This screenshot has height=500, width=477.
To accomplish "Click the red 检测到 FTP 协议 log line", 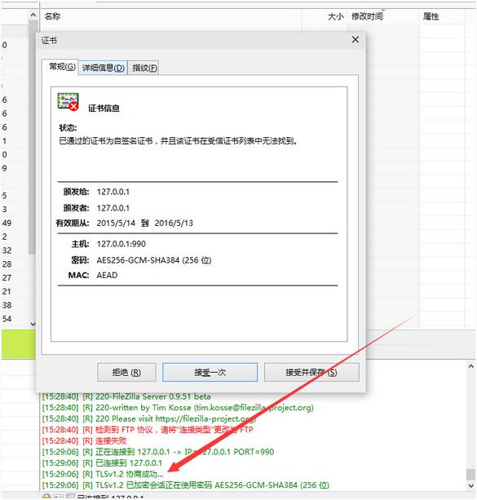I will pyautogui.click(x=148, y=430).
